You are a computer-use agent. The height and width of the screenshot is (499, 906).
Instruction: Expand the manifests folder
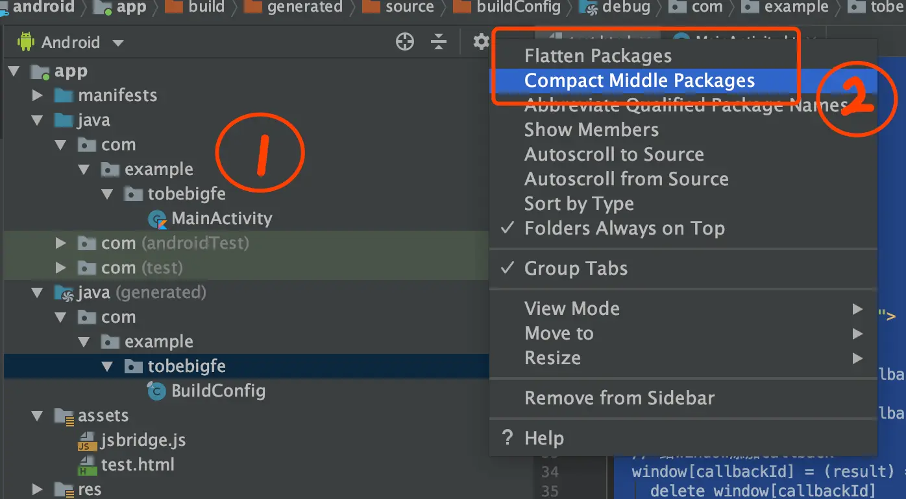38,96
